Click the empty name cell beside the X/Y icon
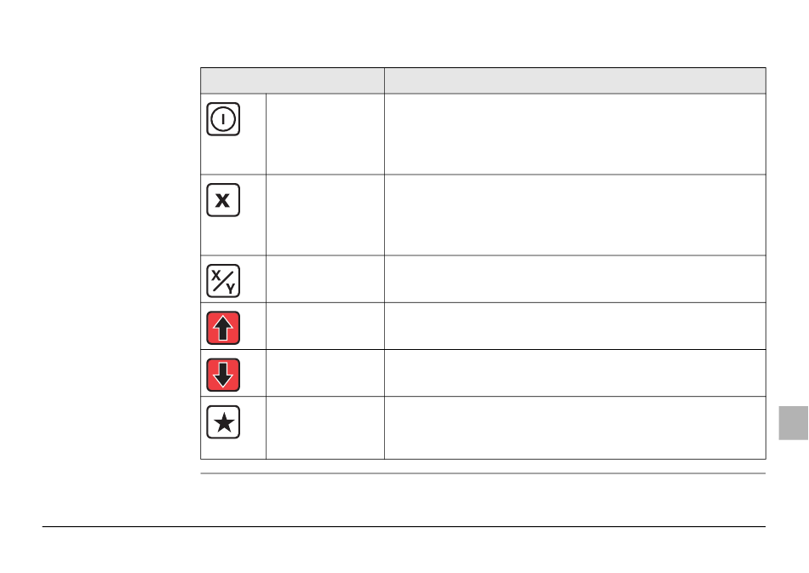Viewport: 809px width, 573px height. (x=325, y=279)
